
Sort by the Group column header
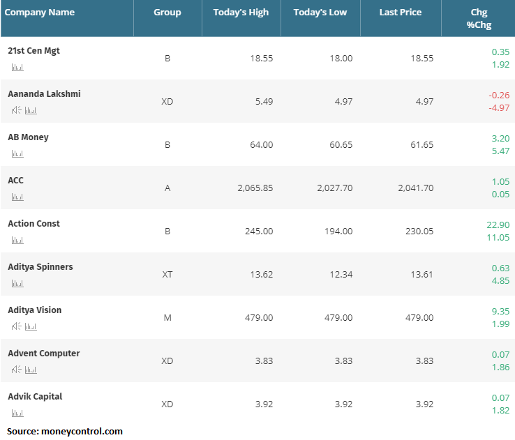point(167,13)
